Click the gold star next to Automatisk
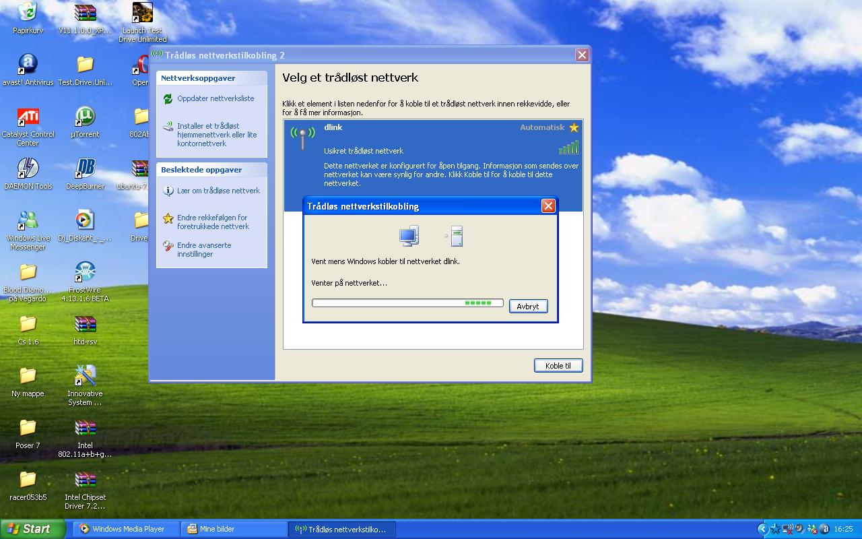The height and width of the screenshot is (539, 862). click(x=574, y=127)
